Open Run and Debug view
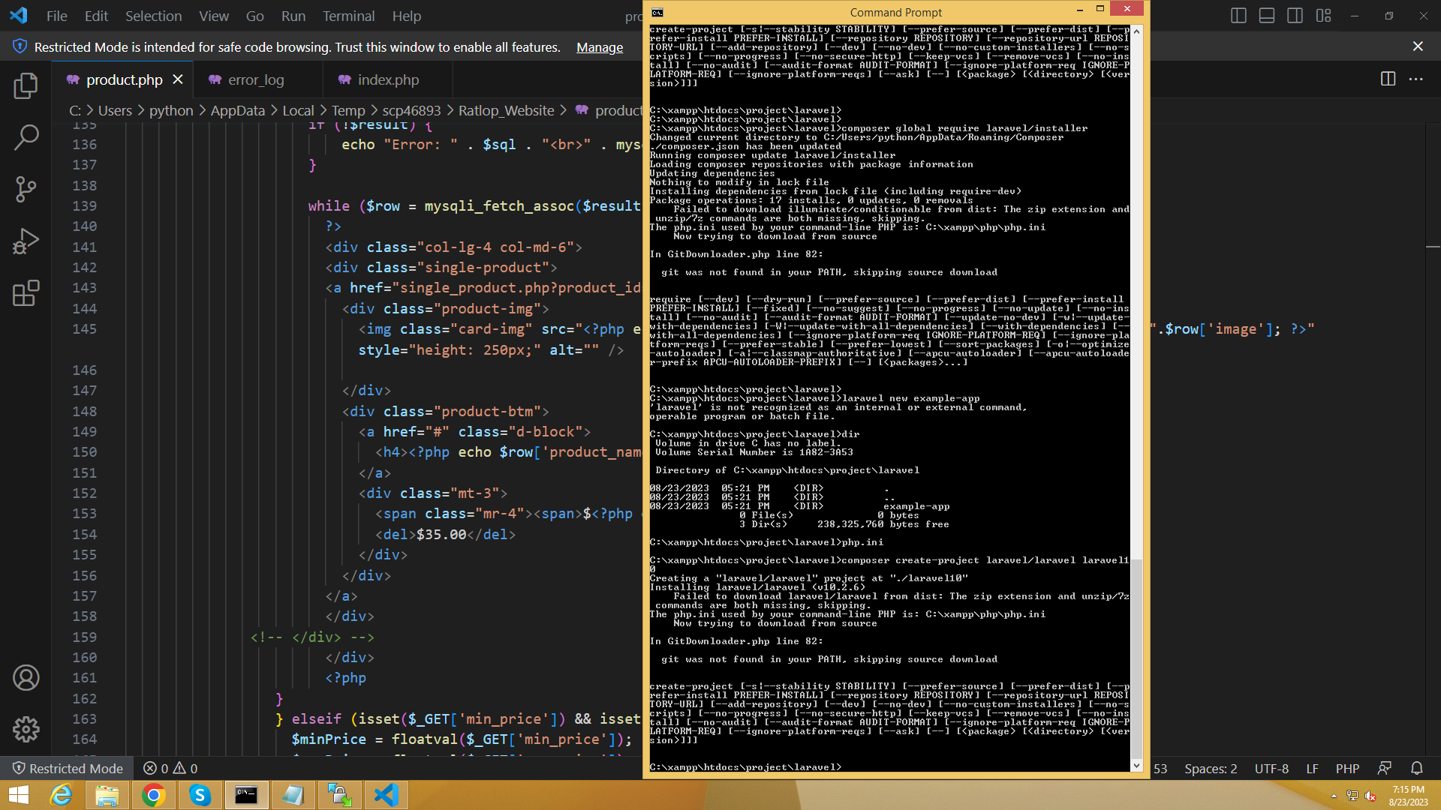 point(26,241)
